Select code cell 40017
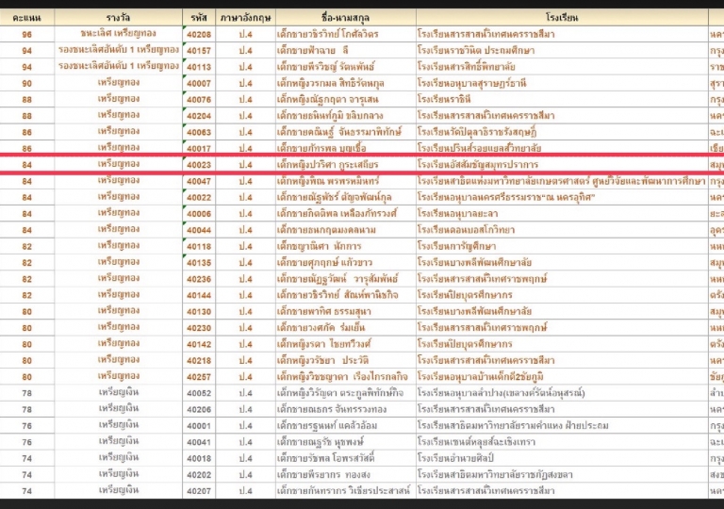Image resolution: width=724 pixels, height=509 pixels. pos(199,148)
